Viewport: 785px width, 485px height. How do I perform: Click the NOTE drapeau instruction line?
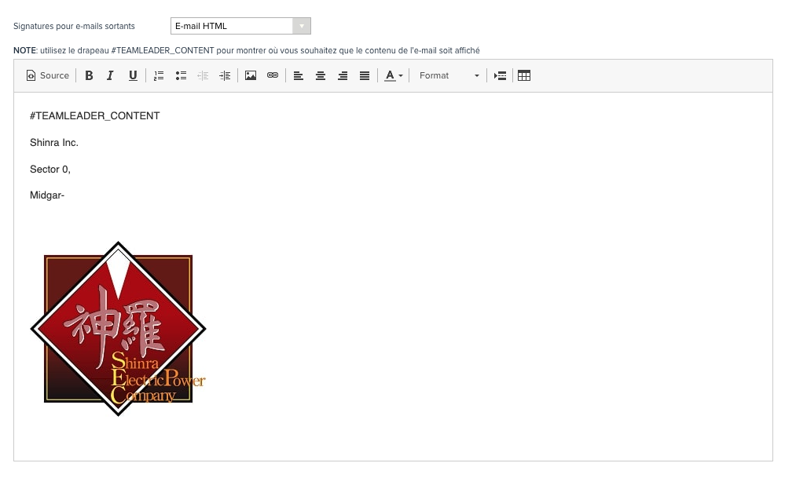click(246, 50)
